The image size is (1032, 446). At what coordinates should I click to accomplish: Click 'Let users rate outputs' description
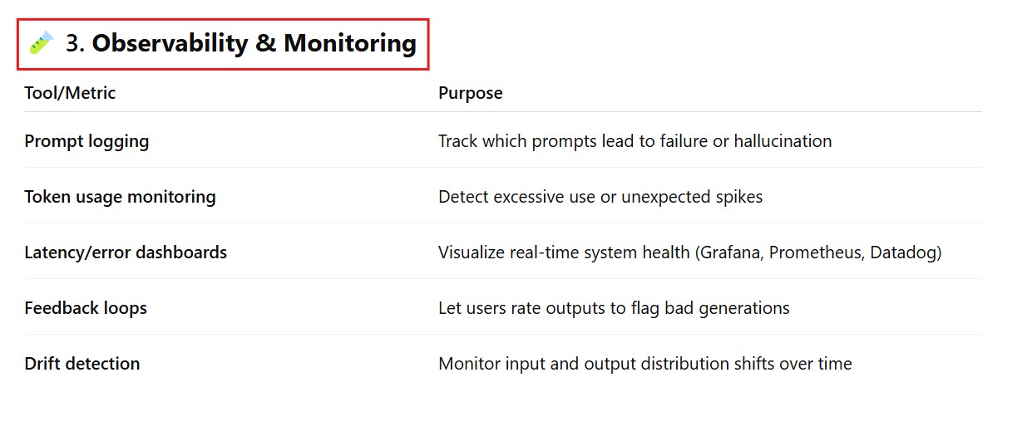click(x=614, y=308)
